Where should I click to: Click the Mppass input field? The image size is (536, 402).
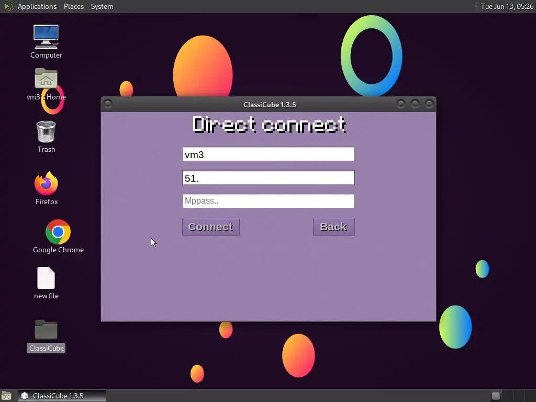(x=269, y=201)
